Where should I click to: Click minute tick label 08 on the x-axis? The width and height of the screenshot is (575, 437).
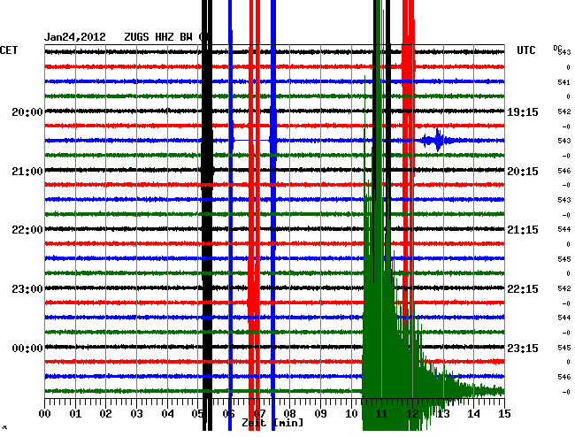coord(289,414)
